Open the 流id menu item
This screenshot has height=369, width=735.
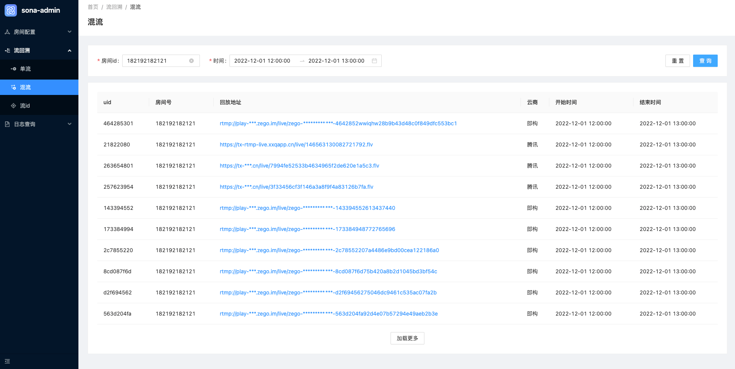tap(39, 106)
